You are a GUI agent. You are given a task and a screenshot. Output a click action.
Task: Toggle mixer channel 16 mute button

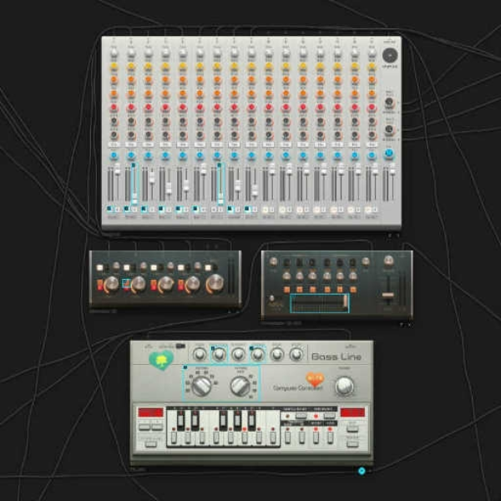[368, 210]
